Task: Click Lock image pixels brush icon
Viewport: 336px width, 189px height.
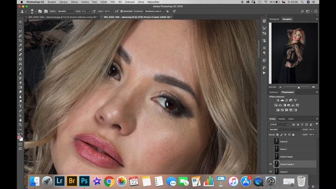Action: point(281,135)
